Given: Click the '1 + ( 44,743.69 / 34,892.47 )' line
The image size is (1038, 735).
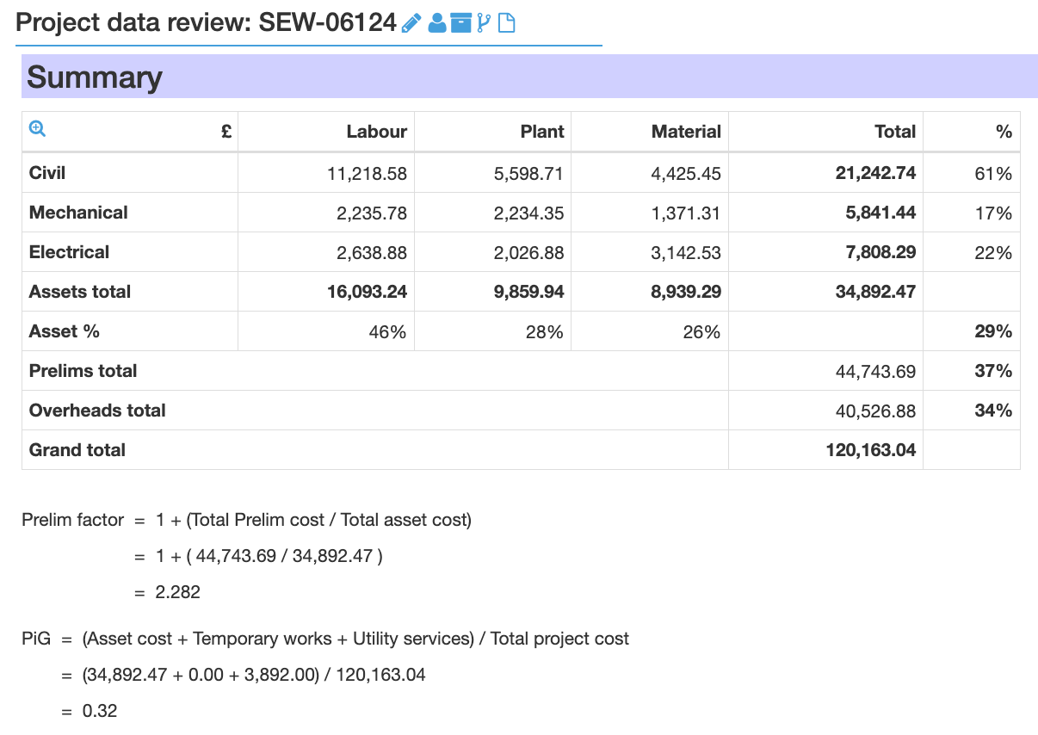Looking at the screenshot, I should click(x=269, y=556).
